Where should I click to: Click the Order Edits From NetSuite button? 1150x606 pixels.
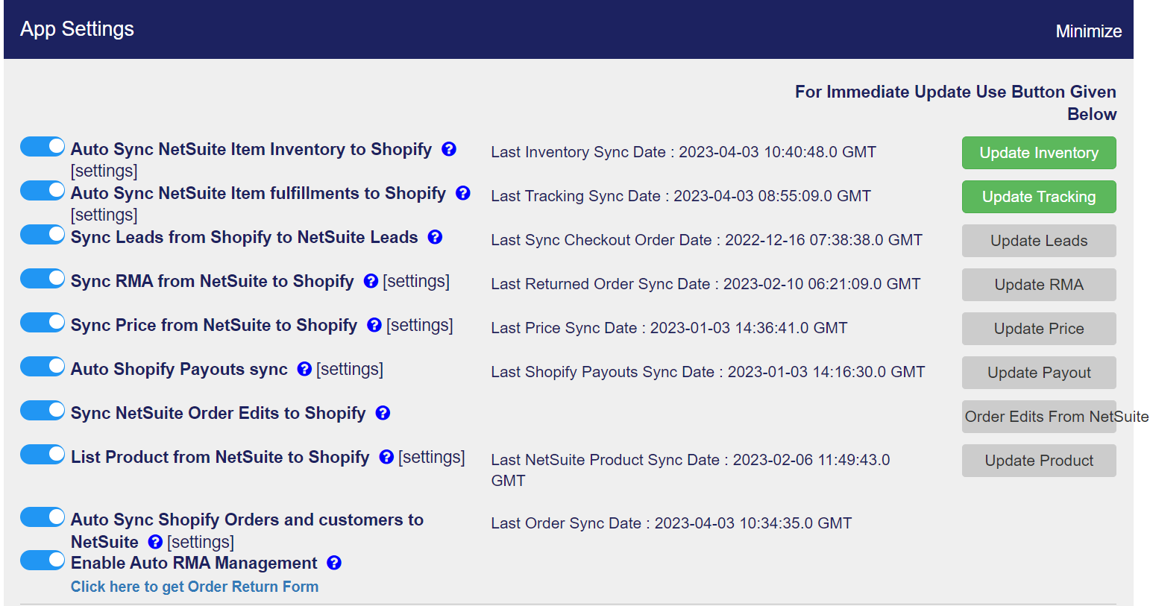[1038, 417]
